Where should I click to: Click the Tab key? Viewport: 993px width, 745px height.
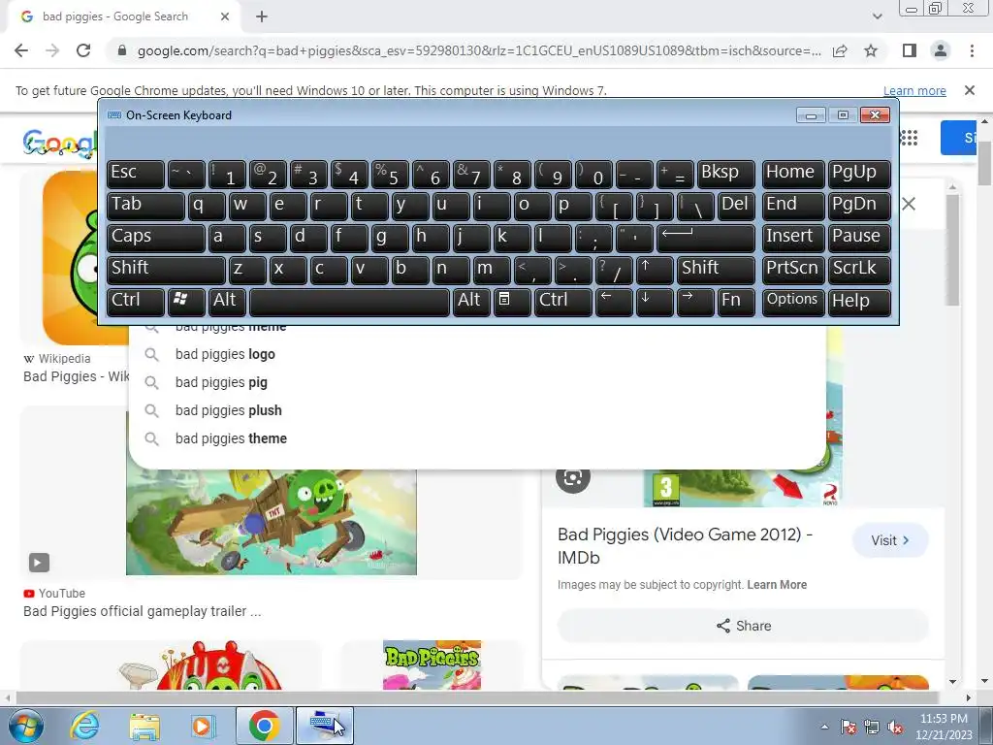[145, 206]
